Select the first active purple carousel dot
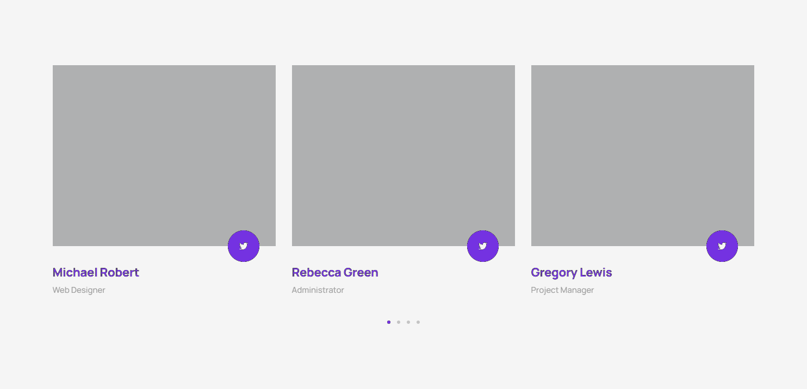The height and width of the screenshot is (389, 807). coord(389,322)
